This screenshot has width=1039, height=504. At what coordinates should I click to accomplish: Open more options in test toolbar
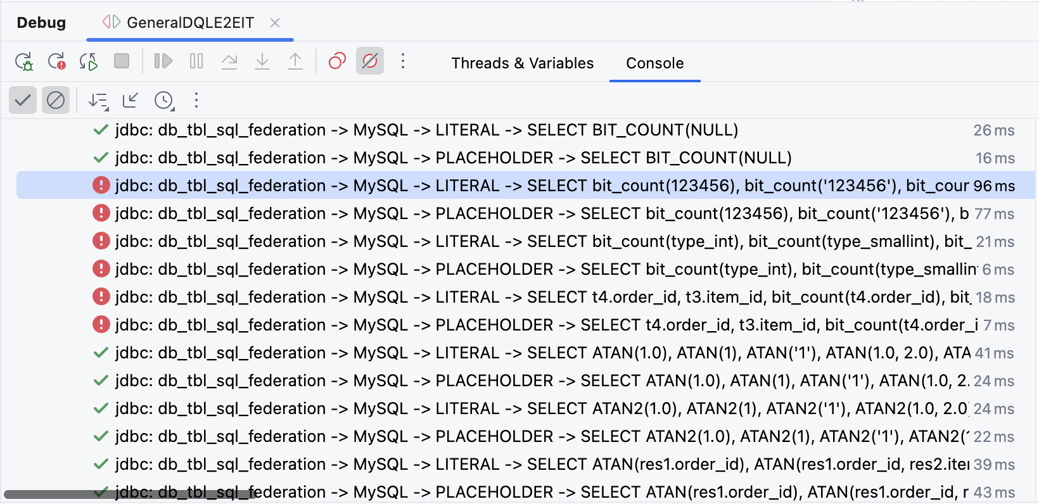tap(196, 100)
